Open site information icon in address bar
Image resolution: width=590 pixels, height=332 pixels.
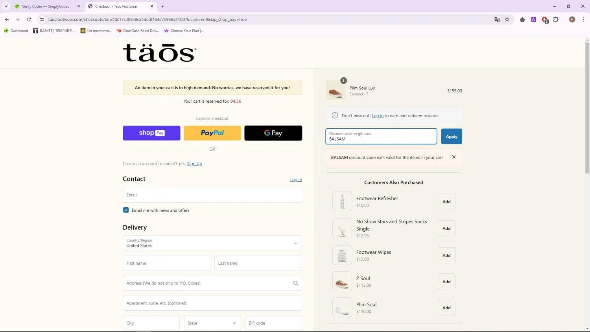(x=42, y=19)
